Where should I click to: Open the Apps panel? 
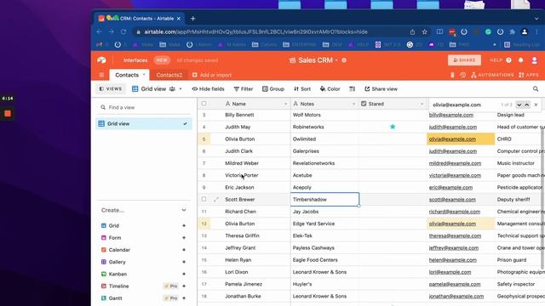528,75
